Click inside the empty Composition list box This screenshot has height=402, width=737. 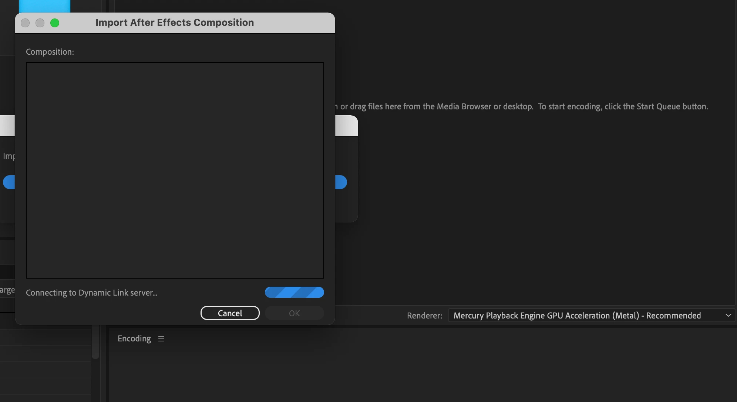coord(175,170)
